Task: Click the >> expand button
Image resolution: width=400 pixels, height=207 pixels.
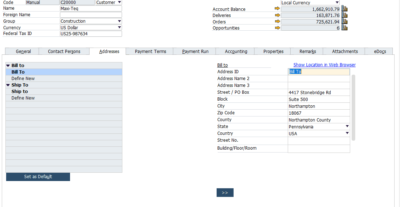Action: [225, 193]
